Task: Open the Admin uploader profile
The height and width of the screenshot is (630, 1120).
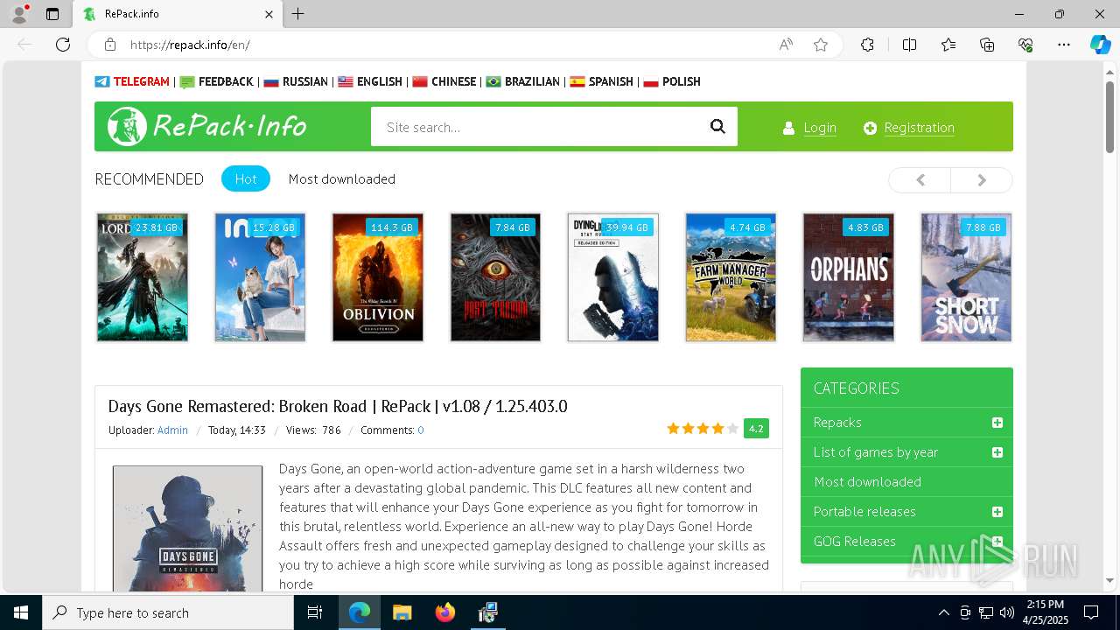Action: [172, 430]
